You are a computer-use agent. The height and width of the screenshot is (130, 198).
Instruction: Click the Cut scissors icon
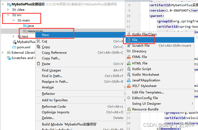(x=38, y=41)
